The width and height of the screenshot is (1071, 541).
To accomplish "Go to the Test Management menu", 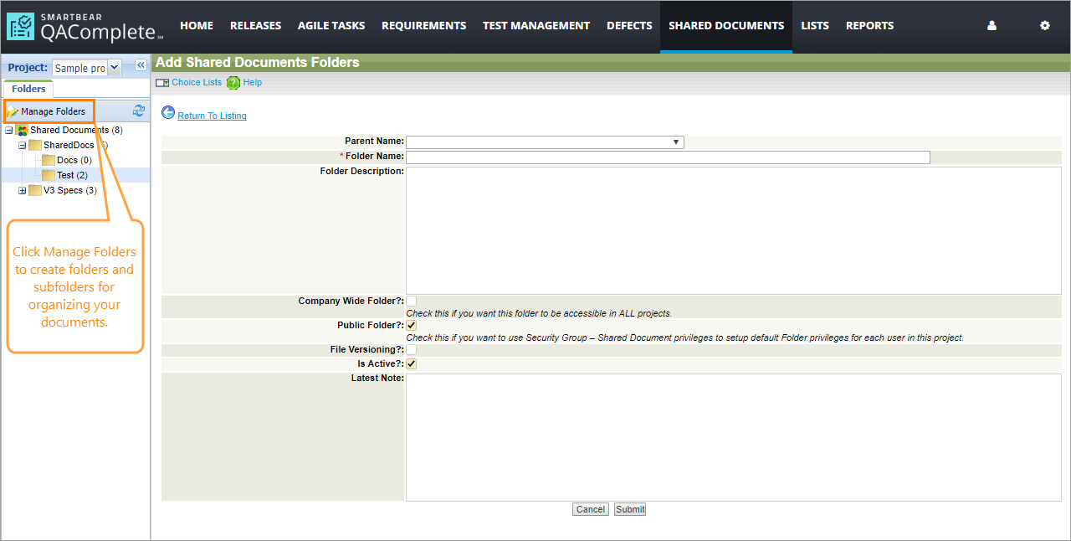I will (x=536, y=26).
